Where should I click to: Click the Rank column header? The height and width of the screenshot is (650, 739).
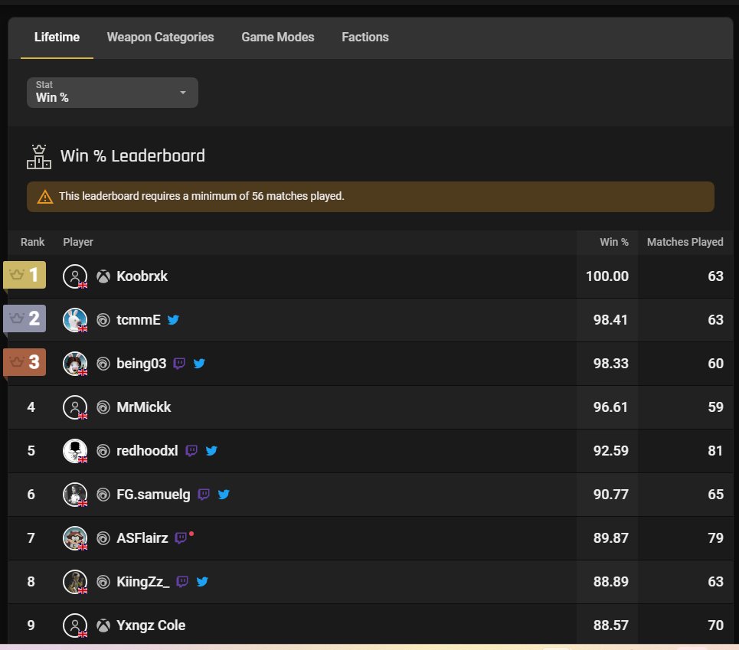click(x=32, y=242)
